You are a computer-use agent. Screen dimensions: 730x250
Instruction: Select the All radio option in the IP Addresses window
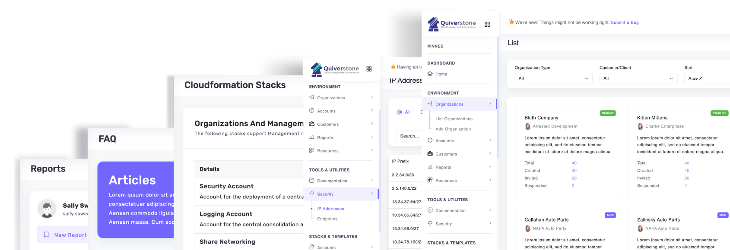click(x=399, y=112)
